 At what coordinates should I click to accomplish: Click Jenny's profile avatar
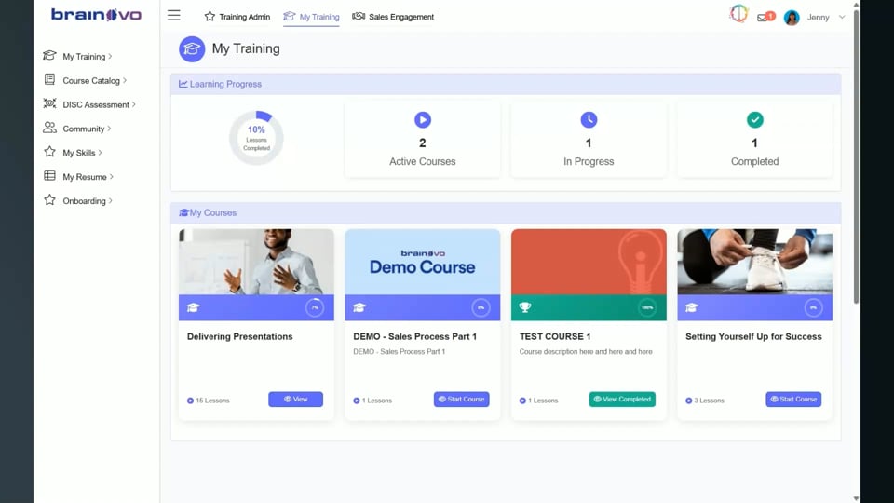tap(792, 18)
